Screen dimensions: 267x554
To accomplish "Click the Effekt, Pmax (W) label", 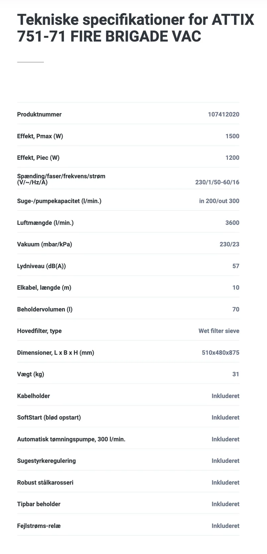I will 40,136.
